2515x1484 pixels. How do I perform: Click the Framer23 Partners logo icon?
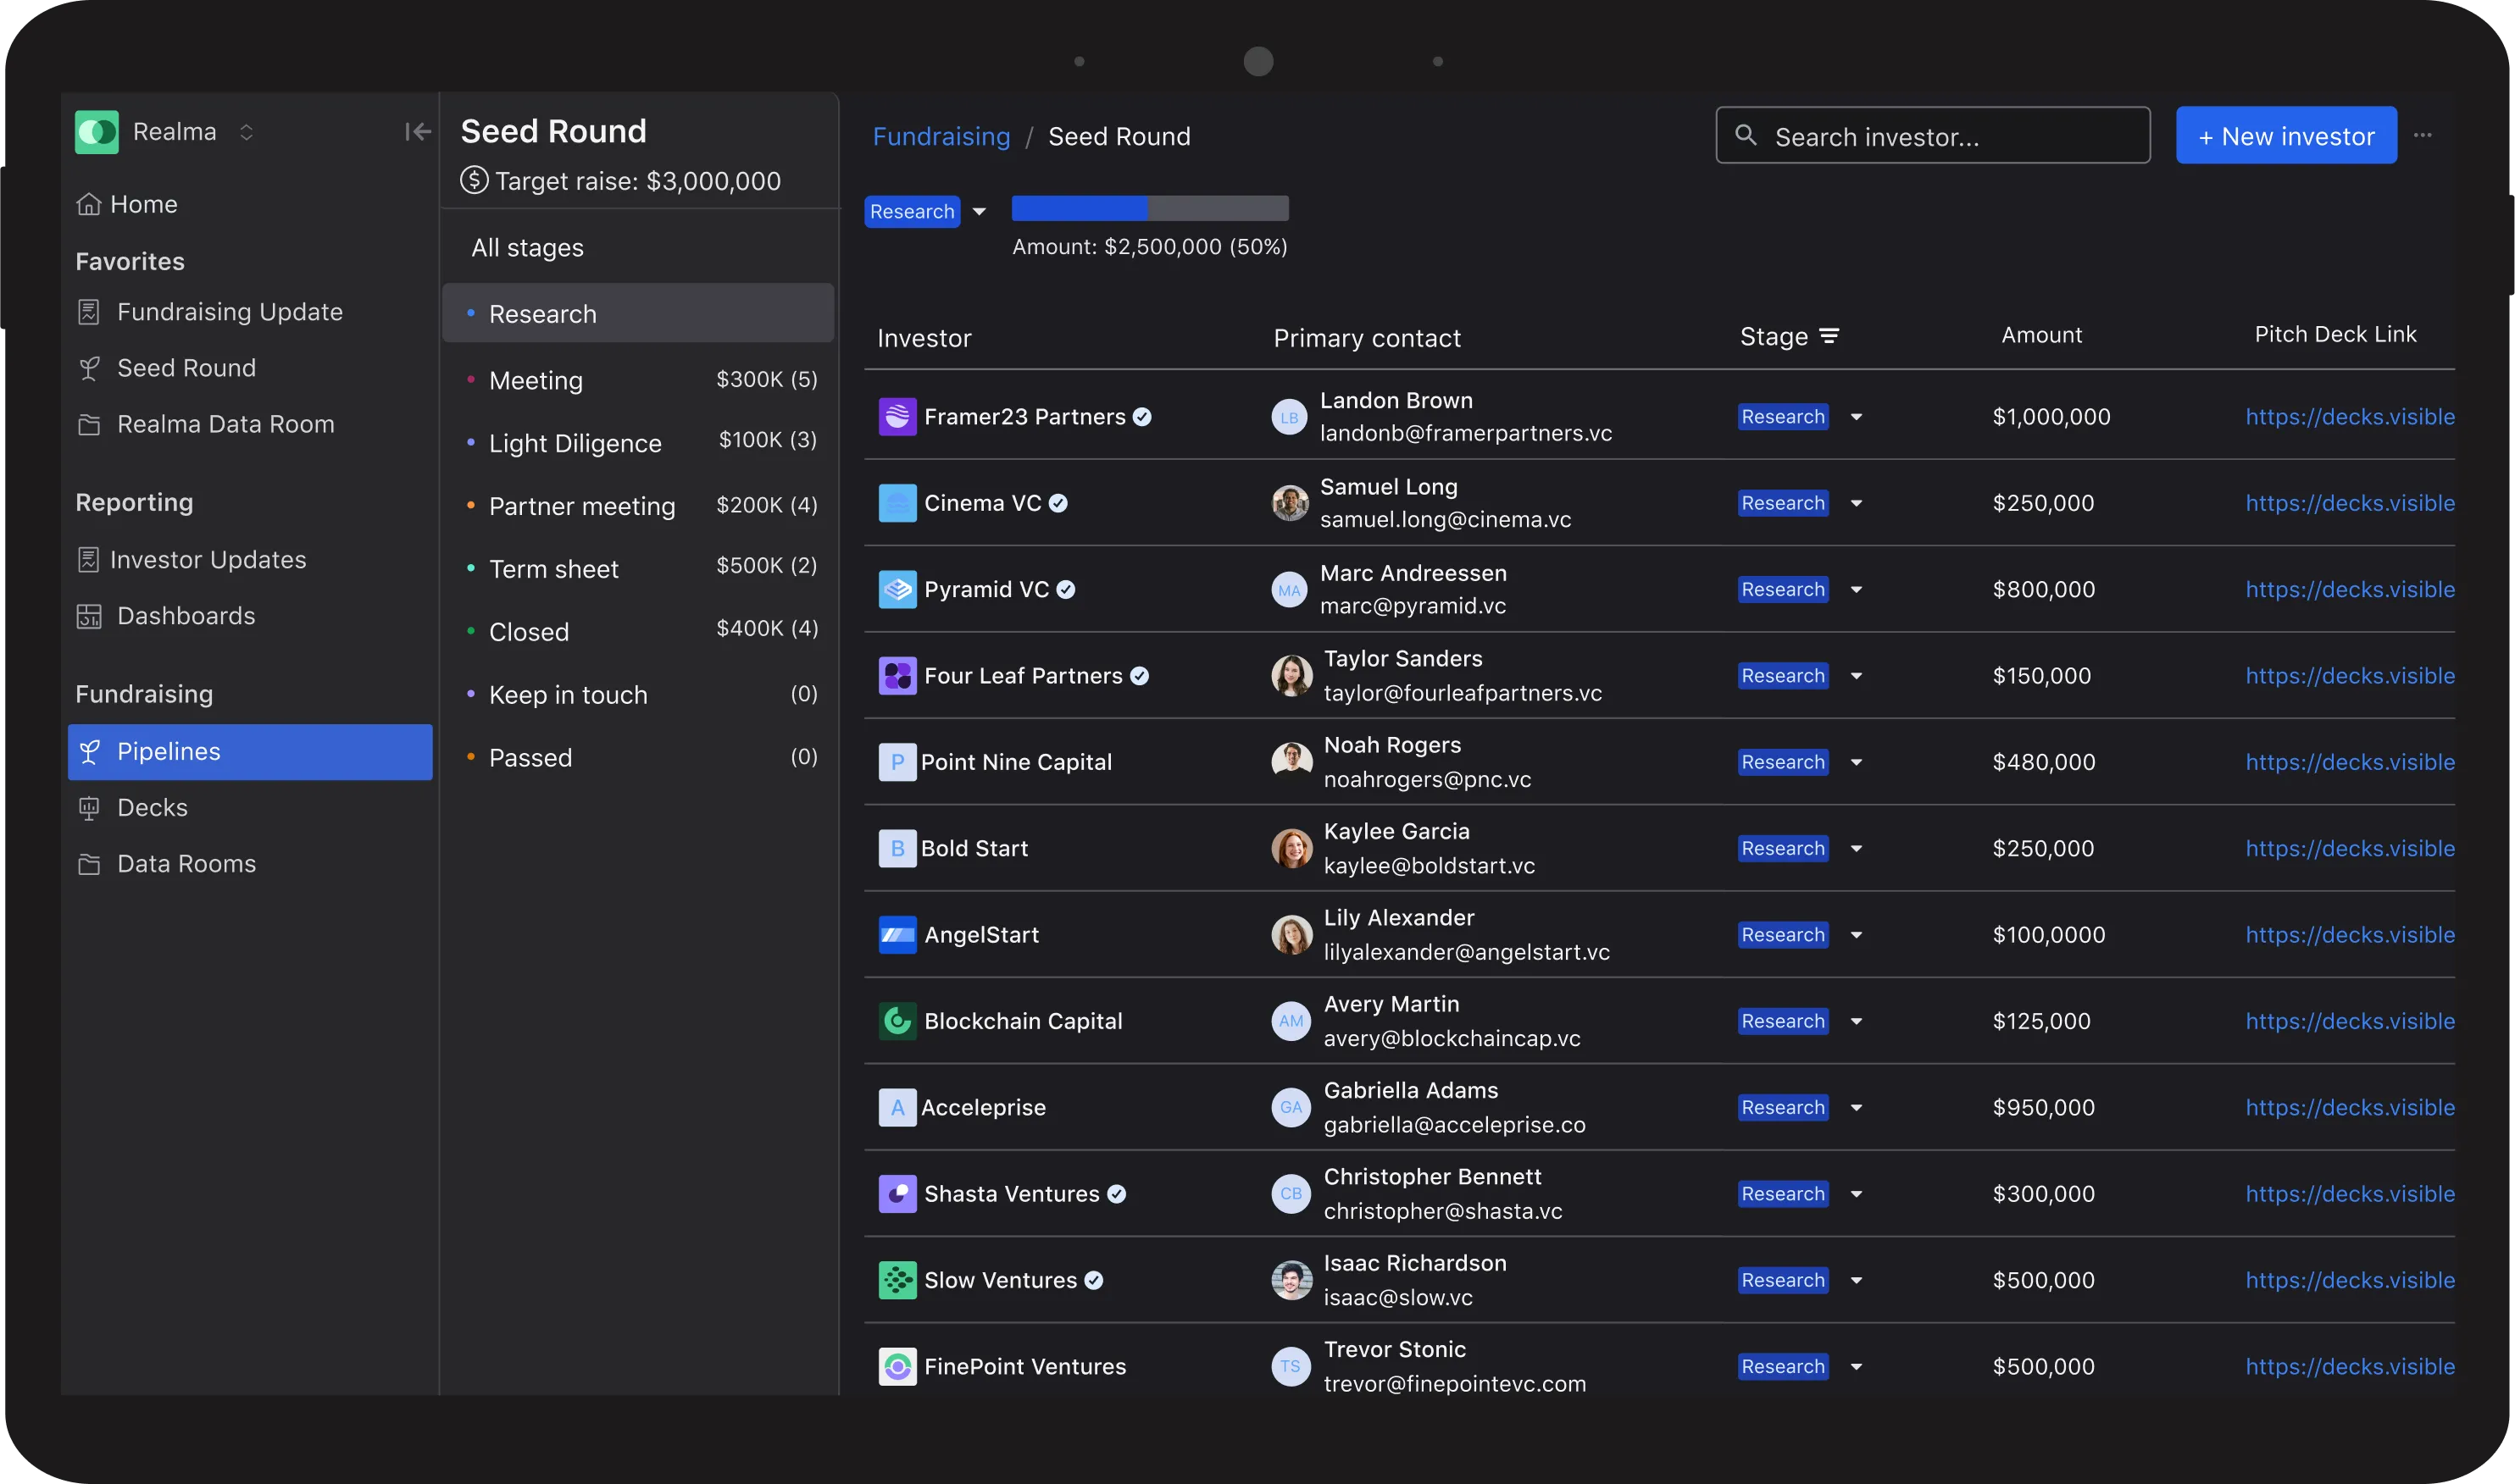(x=897, y=417)
